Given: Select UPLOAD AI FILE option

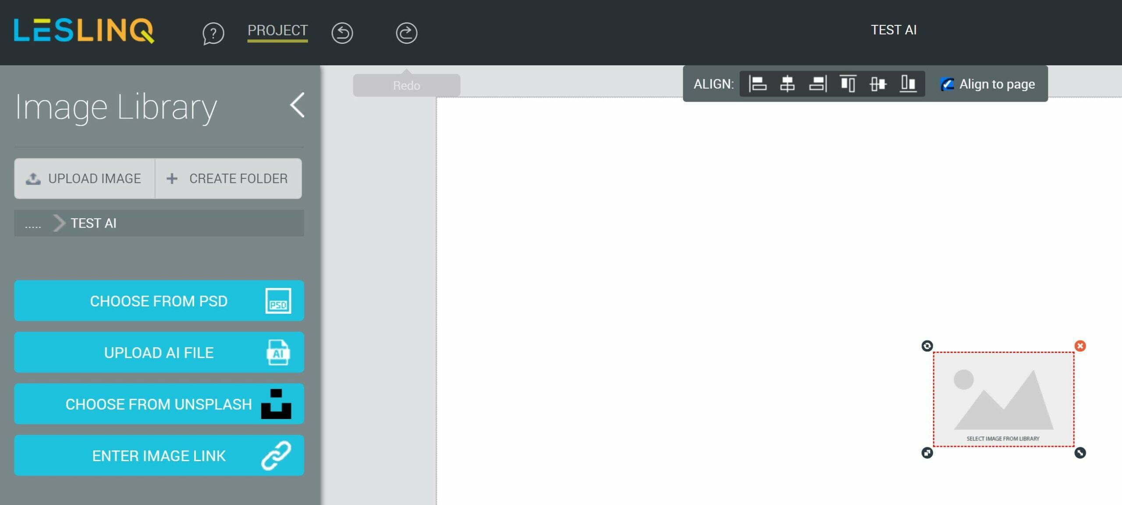Looking at the screenshot, I should pyautogui.click(x=159, y=352).
